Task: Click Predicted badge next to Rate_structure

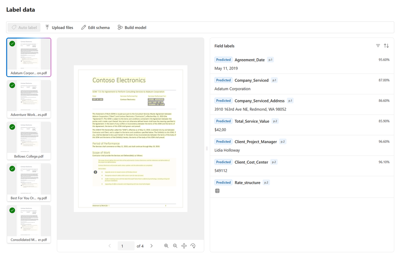Action: click(x=223, y=182)
